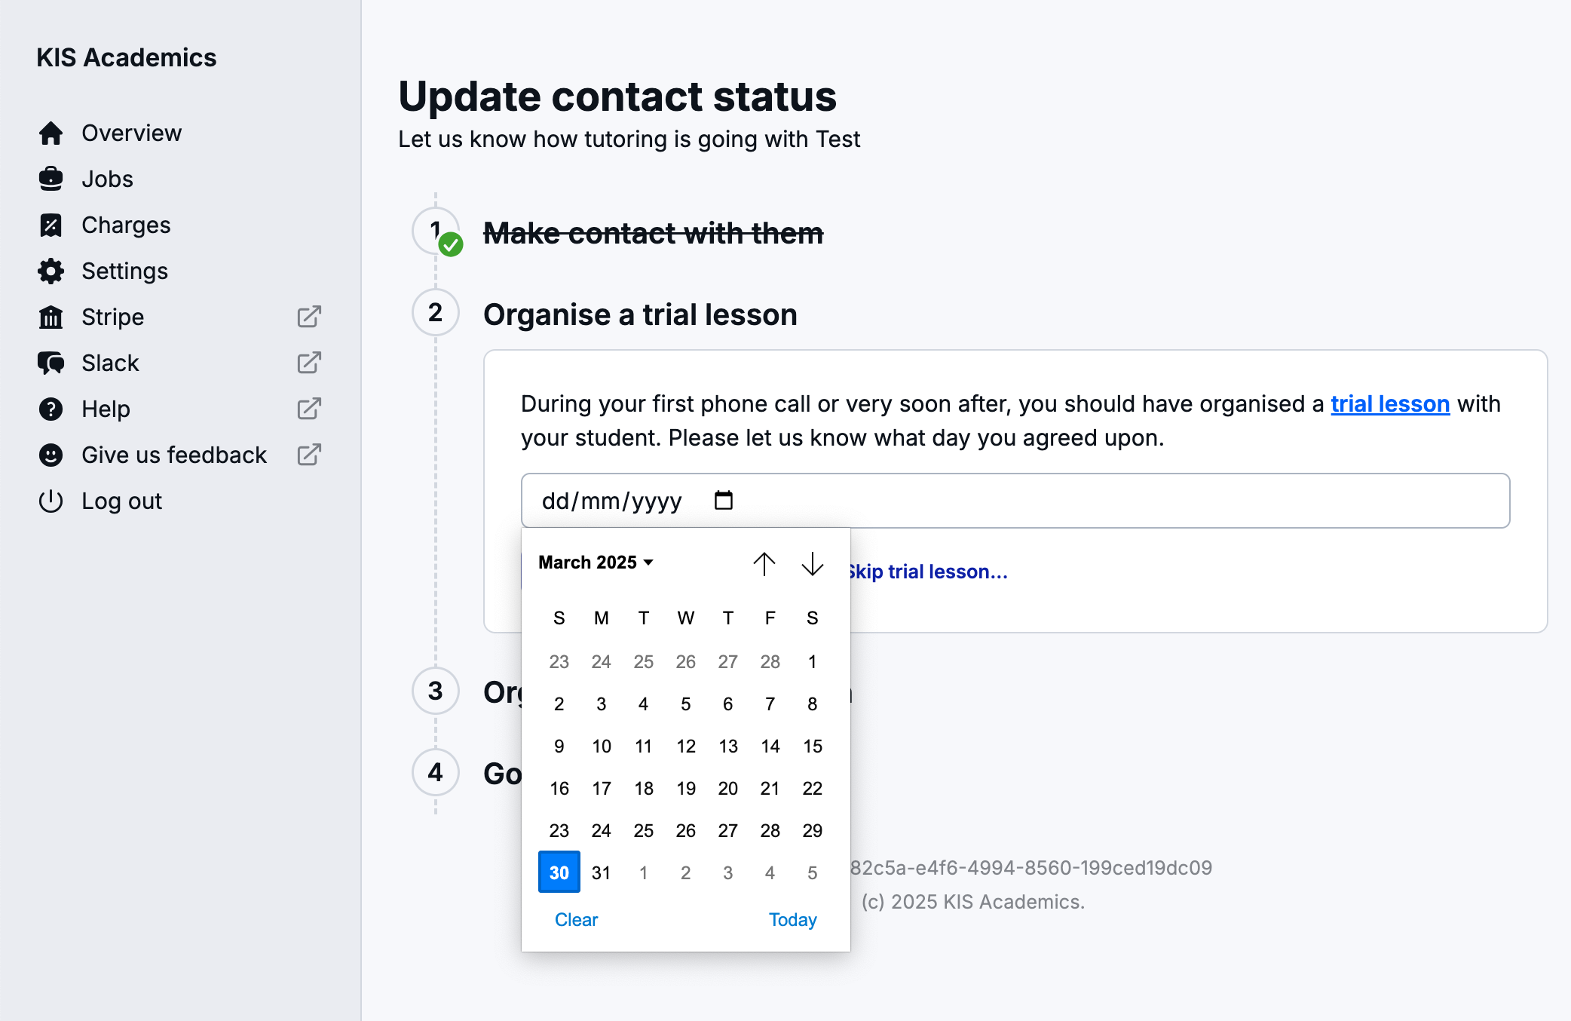Click the Help question mark icon
1571x1021 pixels.
[51, 409]
